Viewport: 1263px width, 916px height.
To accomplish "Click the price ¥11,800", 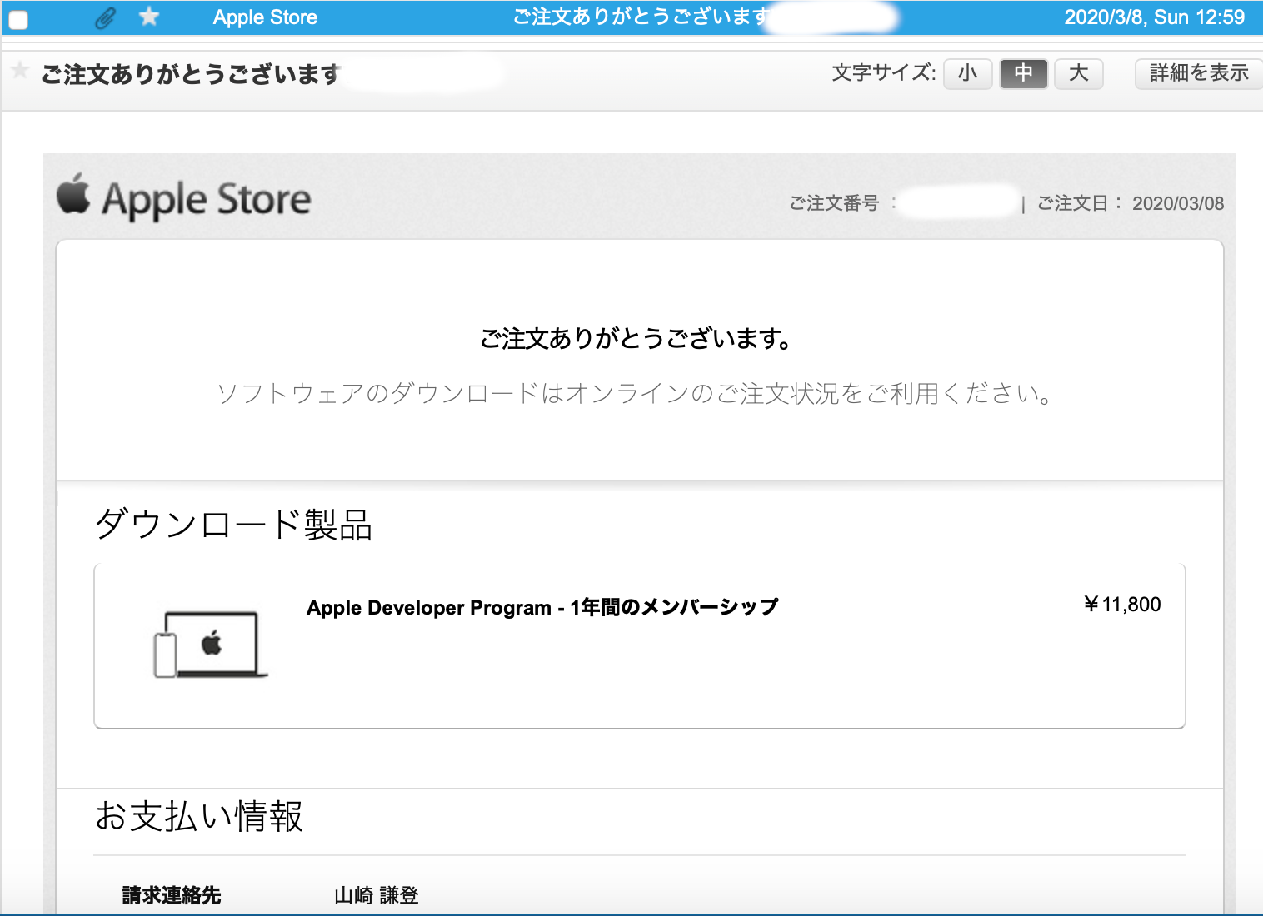I will point(1122,605).
